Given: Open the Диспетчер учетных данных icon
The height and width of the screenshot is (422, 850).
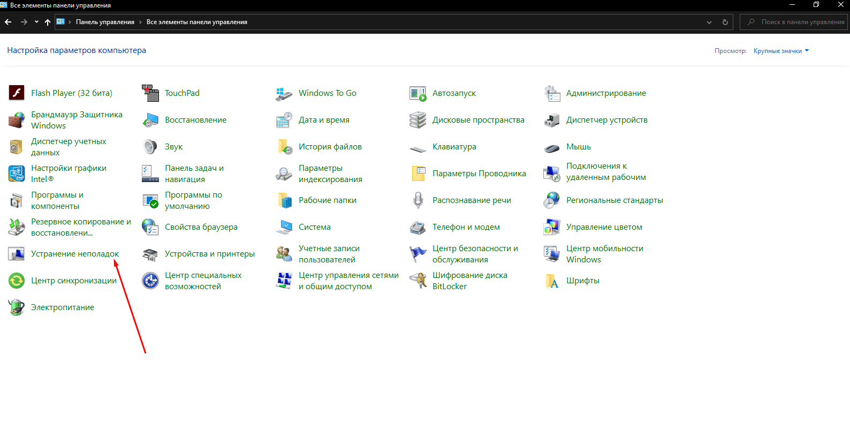Looking at the screenshot, I should (17, 147).
